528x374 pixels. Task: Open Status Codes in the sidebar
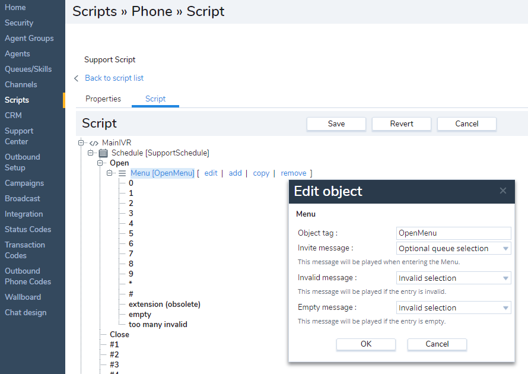pos(28,230)
